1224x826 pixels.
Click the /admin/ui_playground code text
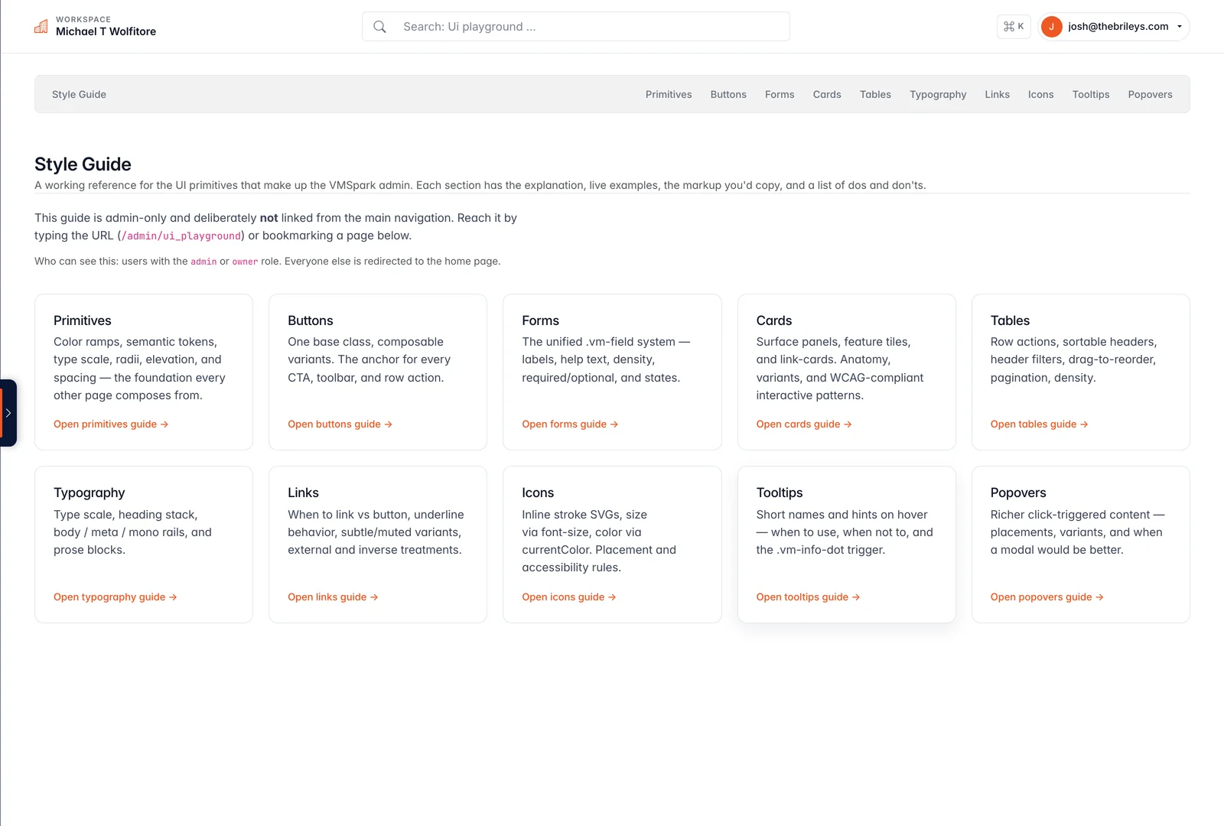(181, 236)
